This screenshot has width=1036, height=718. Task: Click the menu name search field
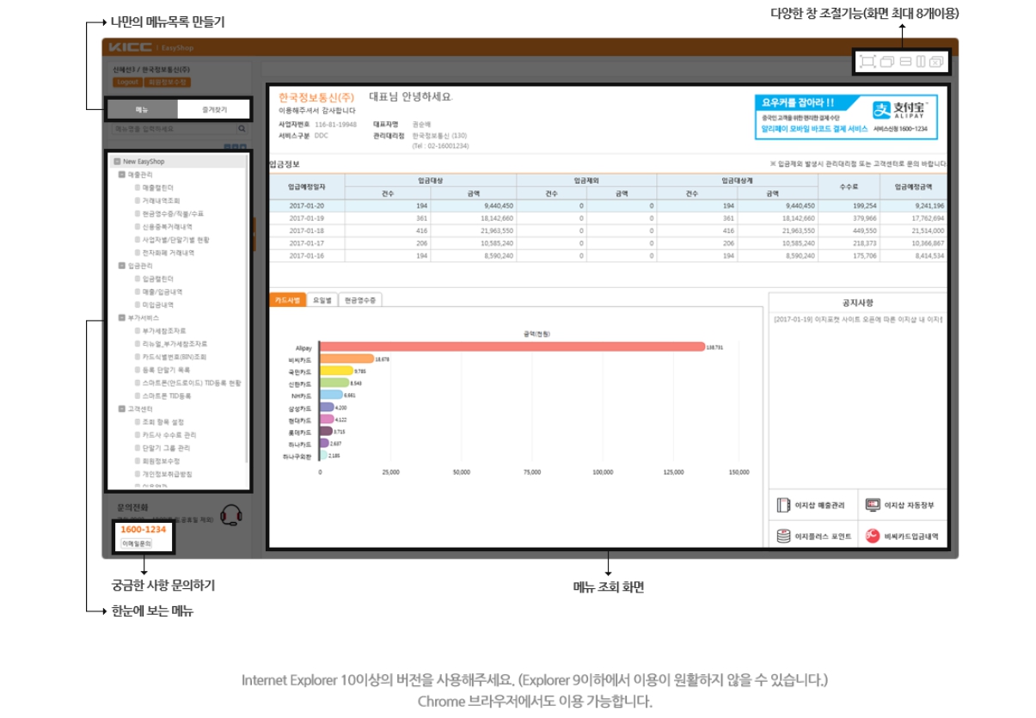point(172,129)
